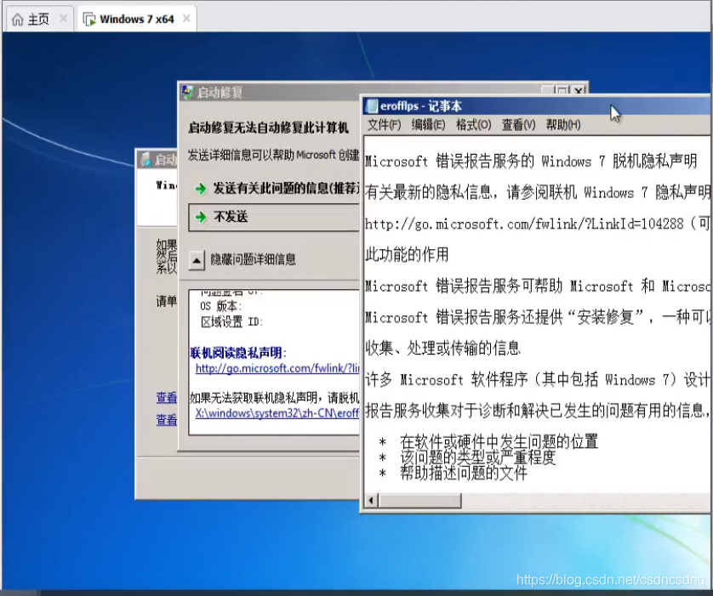Viewport: 713px width, 596px height.
Task: Click first 查看 link in back window
Action: (x=166, y=398)
